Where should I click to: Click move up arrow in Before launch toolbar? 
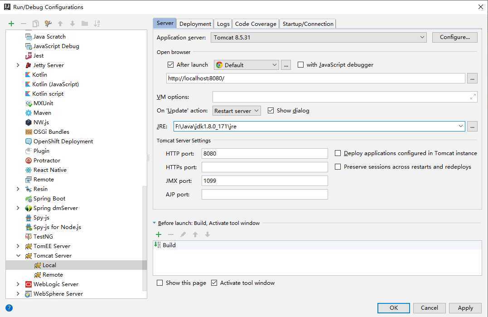coord(195,234)
